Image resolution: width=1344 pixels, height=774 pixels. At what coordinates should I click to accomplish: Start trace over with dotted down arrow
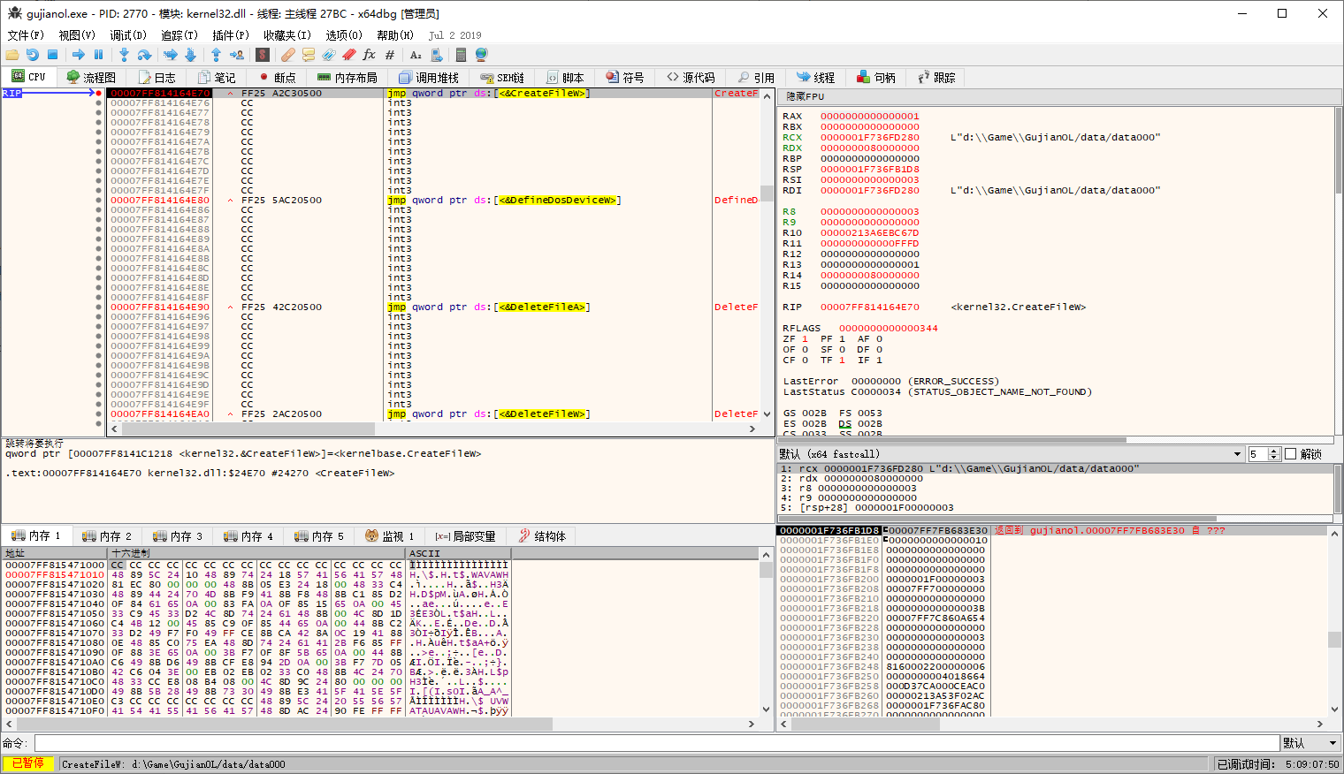coord(190,55)
